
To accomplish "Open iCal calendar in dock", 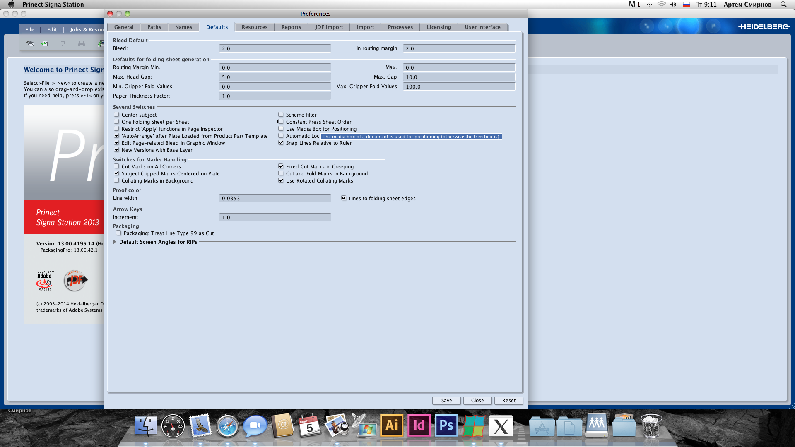I will click(310, 426).
